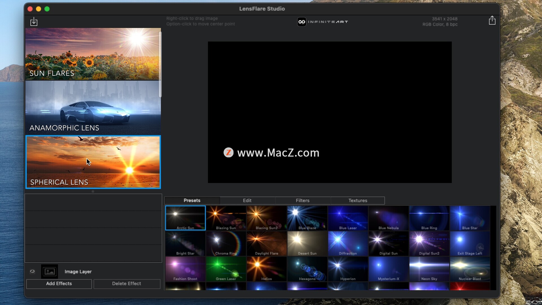
Task: Select the Anamorphic Lens category
Action: point(93,108)
